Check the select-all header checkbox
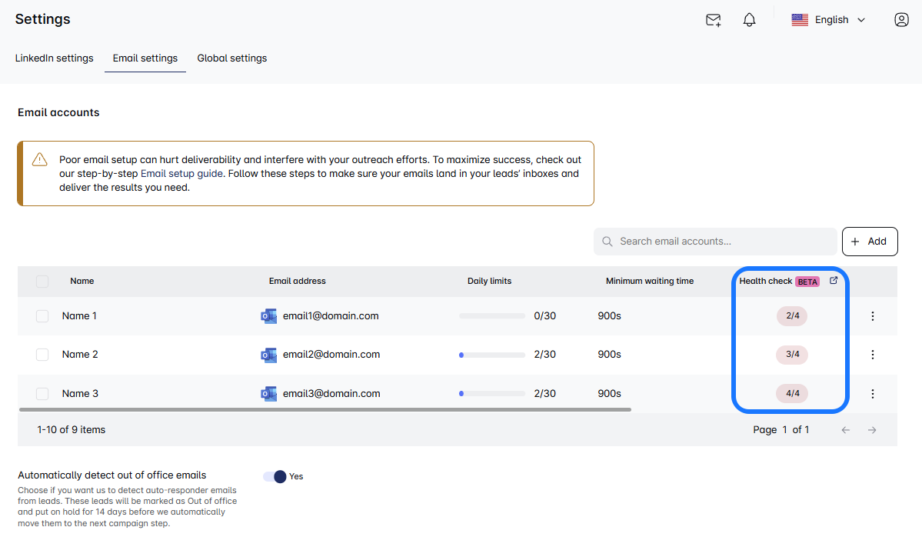Viewport: 922px width, 547px height. click(x=42, y=282)
